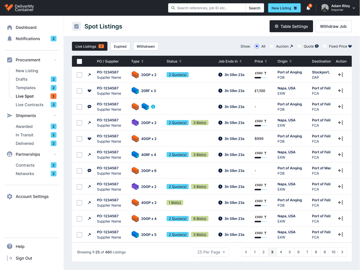The width and height of the screenshot is (360, 270).
Task: Collapse the Procurement section
Action: (x=55, y=60)
